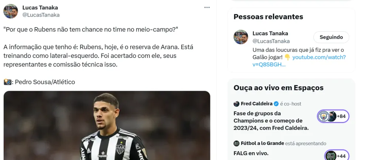Join the FALG en vivo space
The width and height of the screenshot is (378, 160).
pos(251,153)
